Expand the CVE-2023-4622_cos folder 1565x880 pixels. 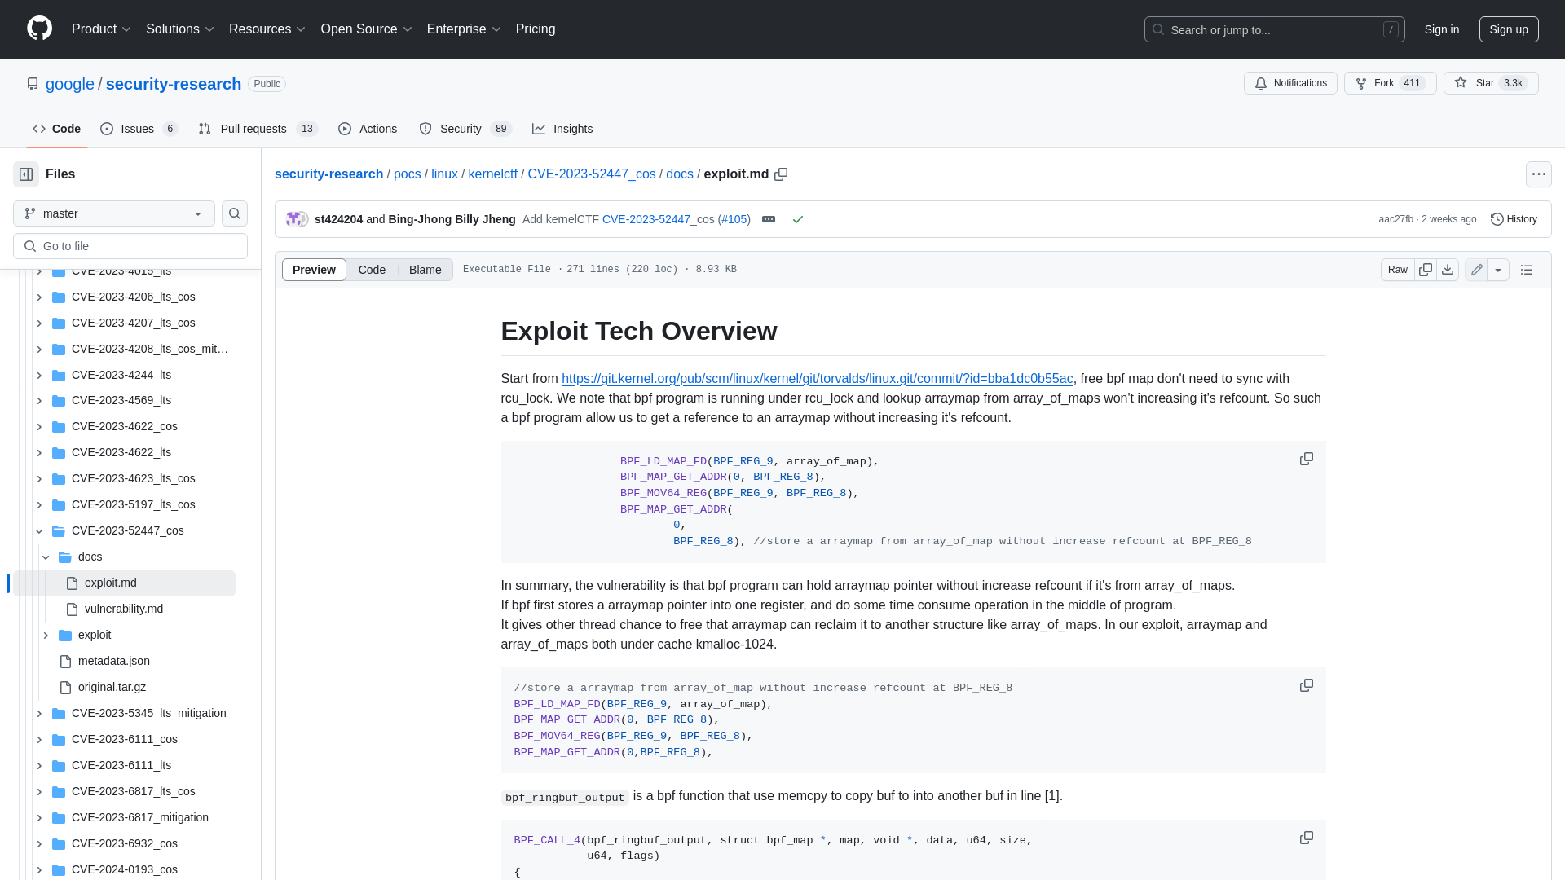(x=39, y=427)
